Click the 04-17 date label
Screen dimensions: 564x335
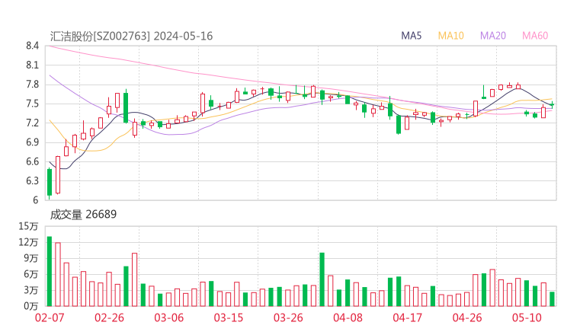(x=408, y=317)
